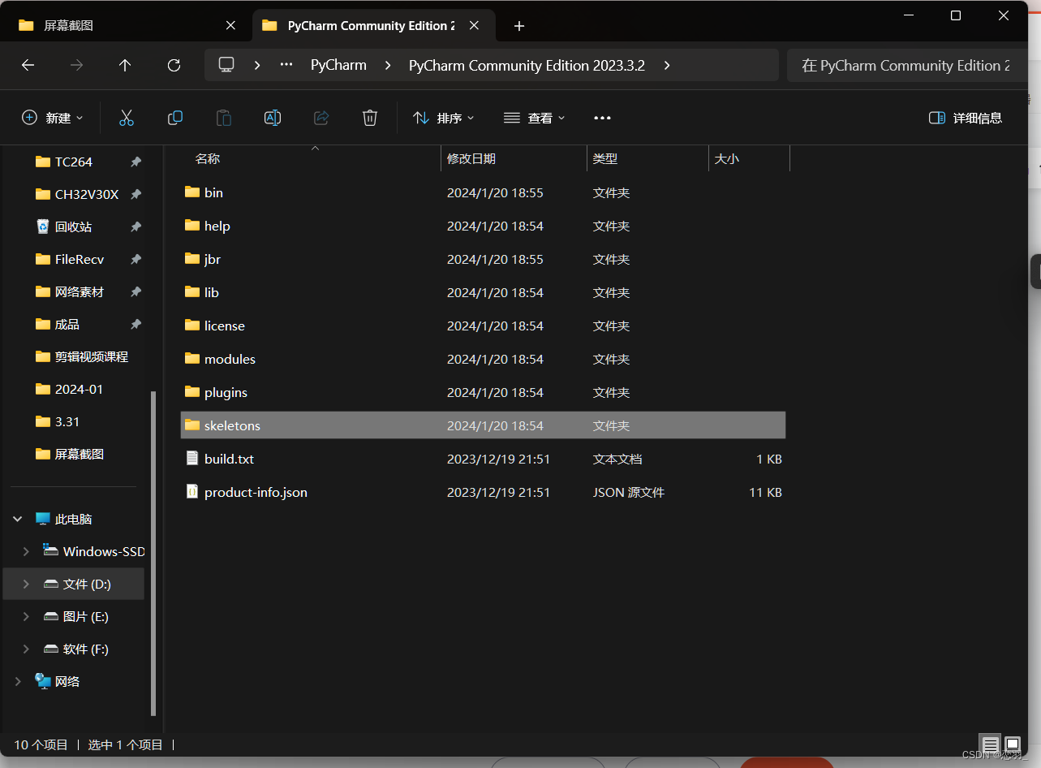Click the This PC monitor icon in address bar

click(226, 65)
